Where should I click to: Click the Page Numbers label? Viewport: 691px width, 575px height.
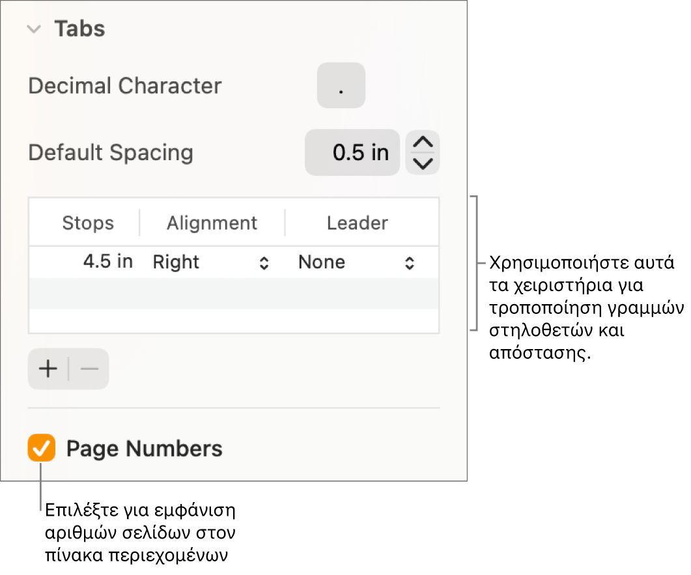[145, 449]
